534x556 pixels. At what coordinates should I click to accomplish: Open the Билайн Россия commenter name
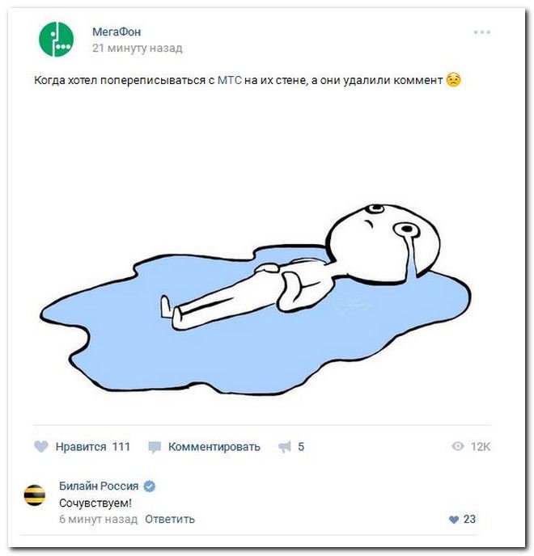coord(99,486)
